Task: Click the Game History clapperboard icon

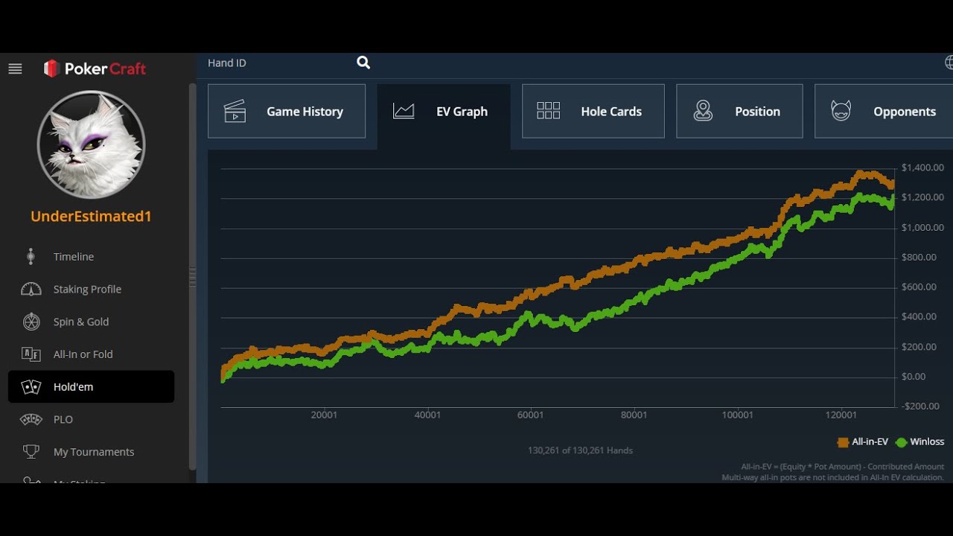Action: tap(235, 111)
